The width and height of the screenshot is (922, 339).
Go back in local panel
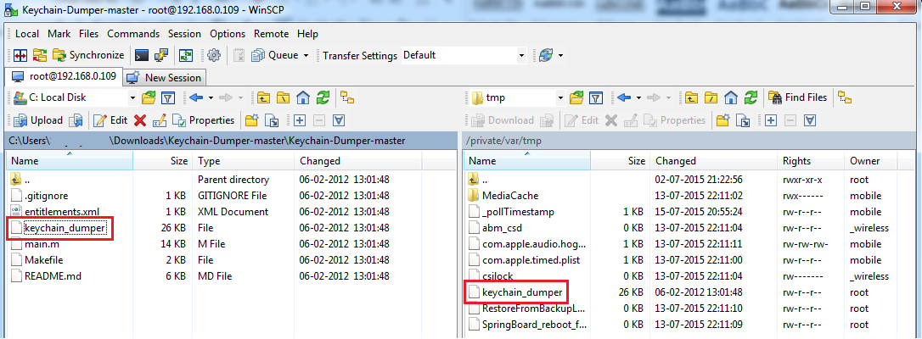pyautogui.click(x=196, y=97)
